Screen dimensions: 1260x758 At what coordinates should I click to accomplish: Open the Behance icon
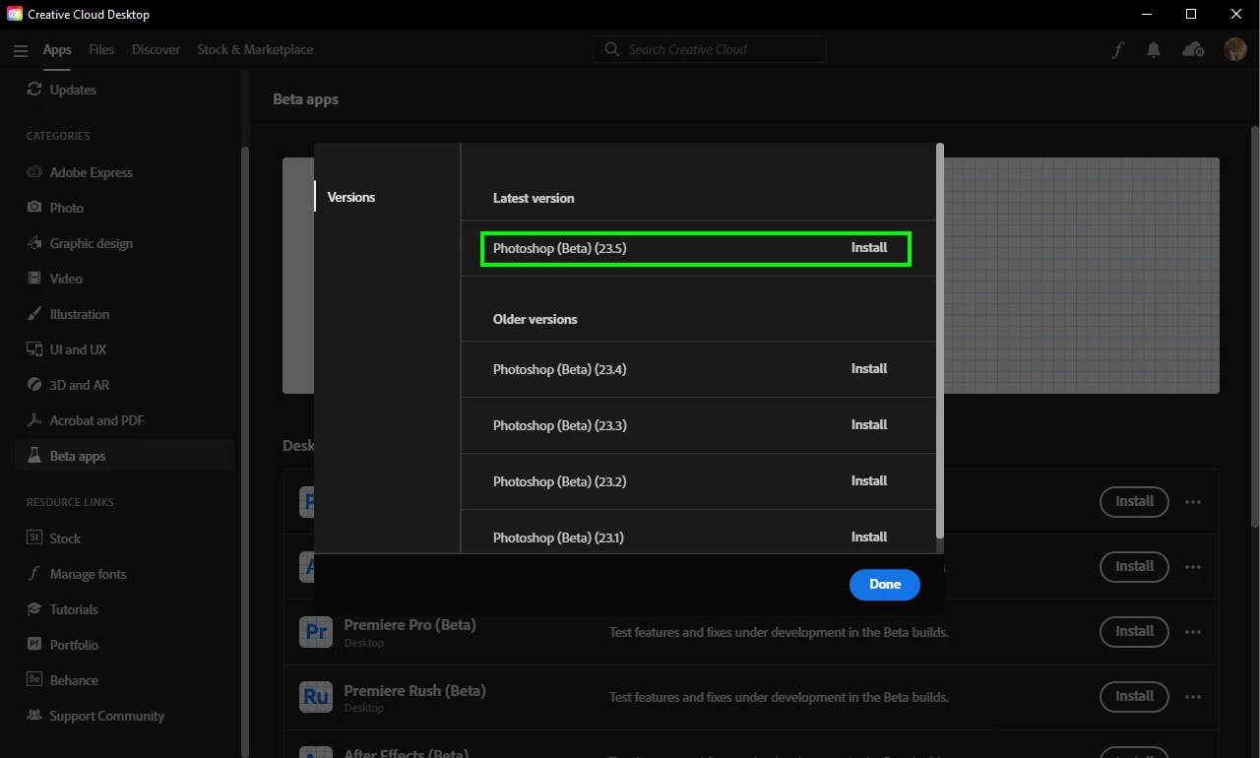(34, 680)
